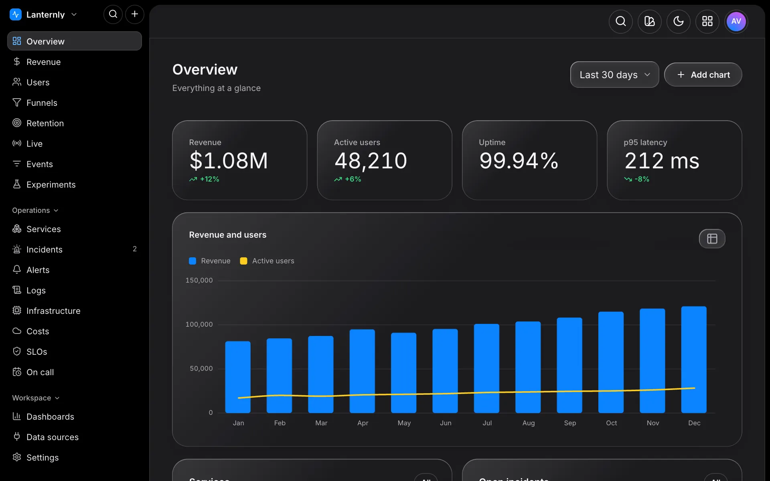Click the incidents count badge 2
Screen dimensions: 770x481
pyautogui.click(x=135, y=249)
